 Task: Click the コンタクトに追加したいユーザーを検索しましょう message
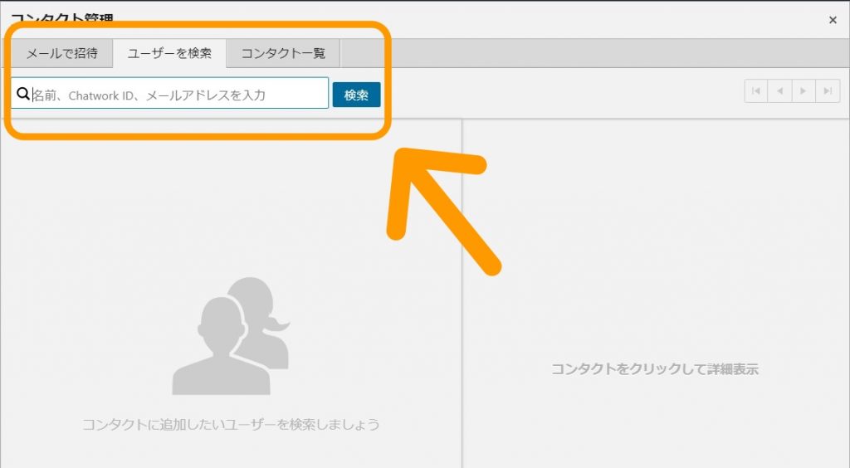coord(231,425)
